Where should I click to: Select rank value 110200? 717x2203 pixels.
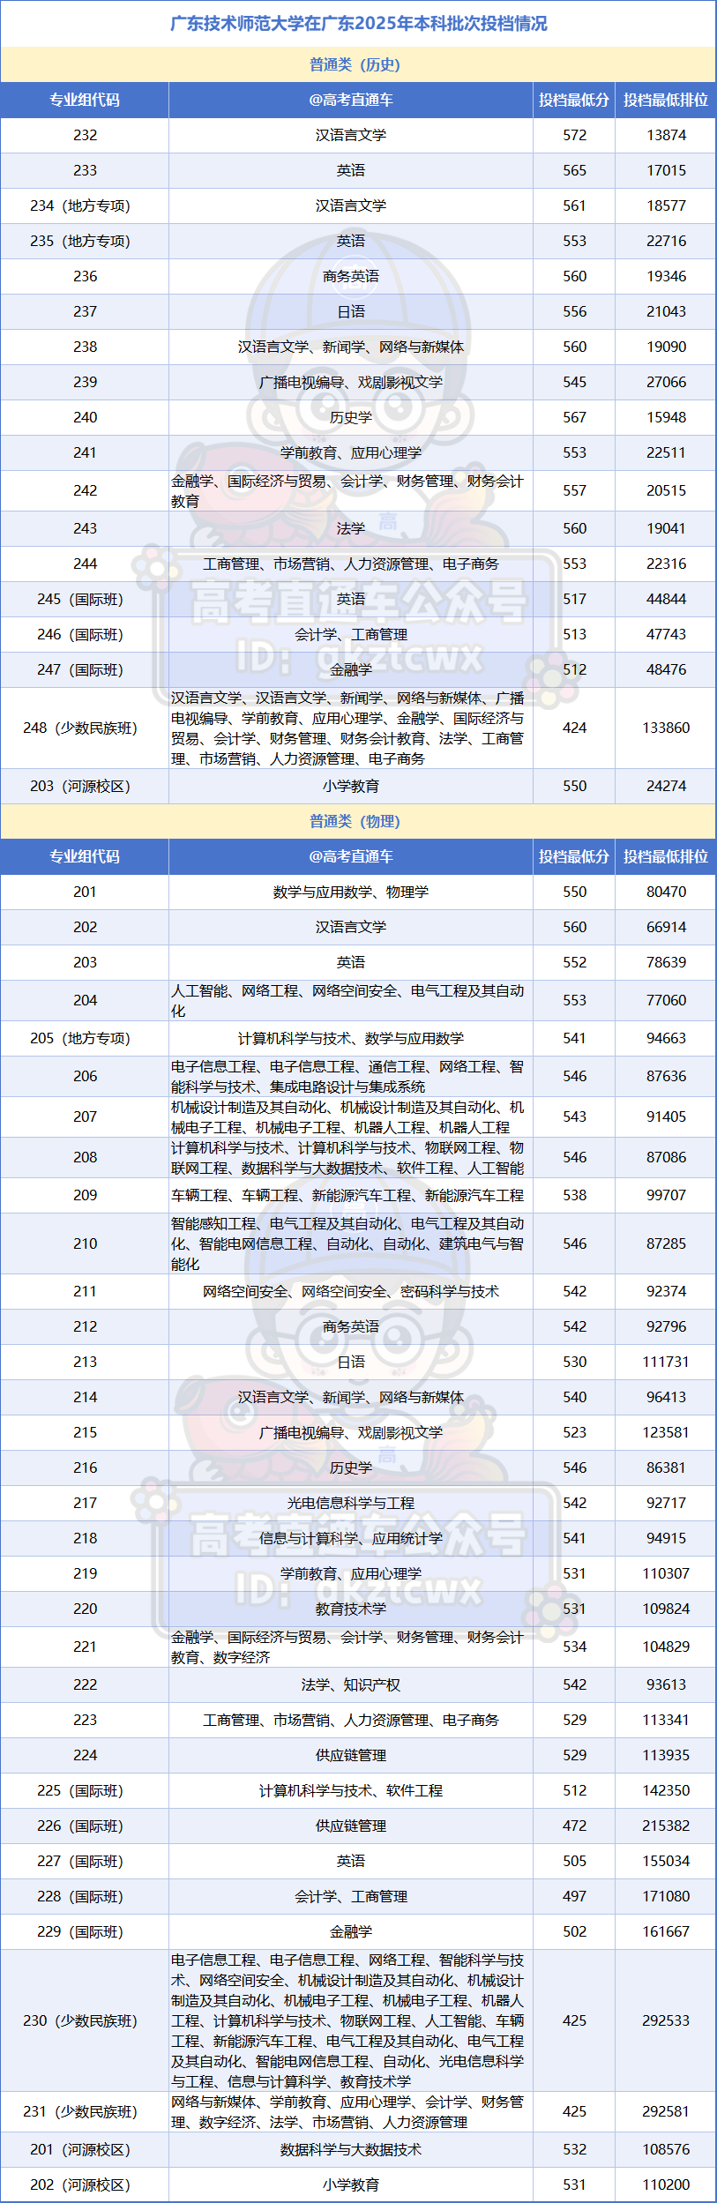click(666, 2184)
